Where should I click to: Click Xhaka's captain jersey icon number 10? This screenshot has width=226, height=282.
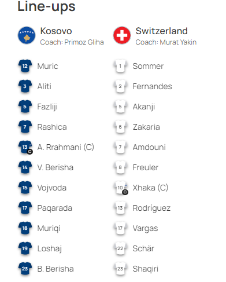(x=121, y=188)
